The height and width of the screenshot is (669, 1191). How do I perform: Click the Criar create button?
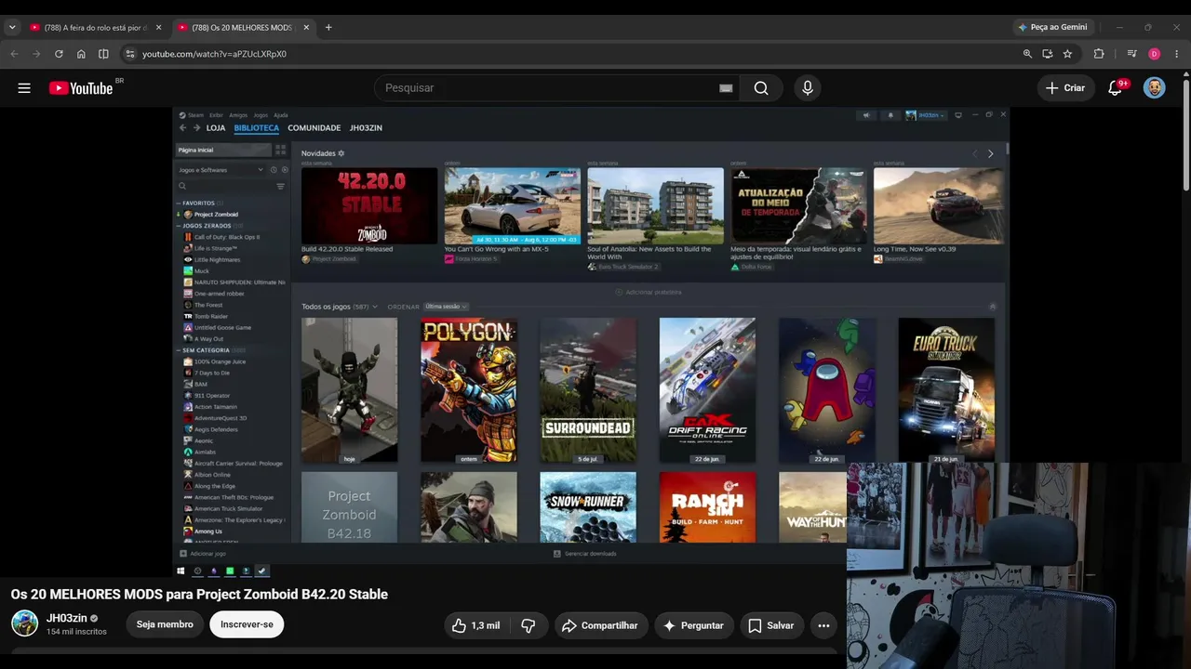click(1064, 88)
